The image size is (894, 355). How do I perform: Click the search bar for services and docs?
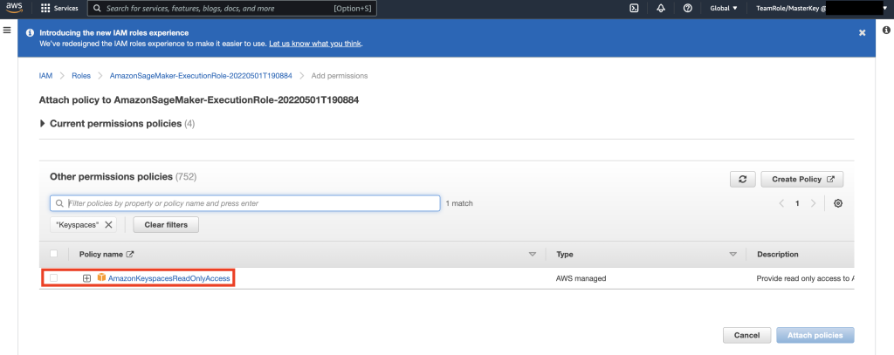pos(231,9)
